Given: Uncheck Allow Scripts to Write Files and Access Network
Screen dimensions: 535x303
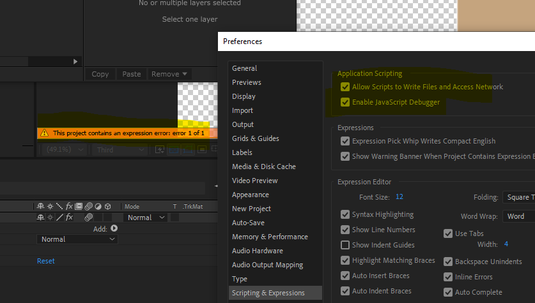Looking at the screenshot, I should (x=345, y=87).
